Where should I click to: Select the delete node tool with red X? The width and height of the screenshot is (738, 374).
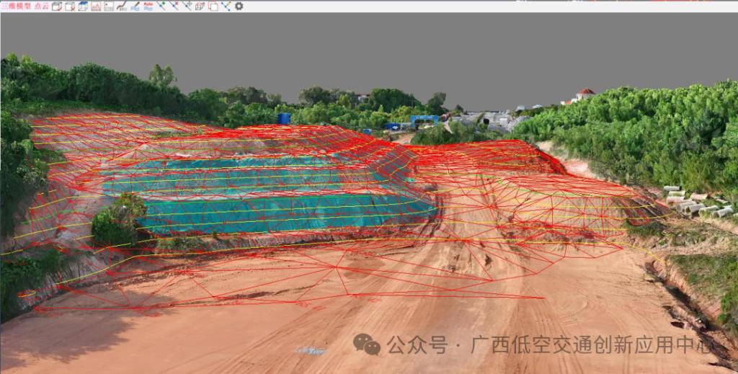(174, 6)
